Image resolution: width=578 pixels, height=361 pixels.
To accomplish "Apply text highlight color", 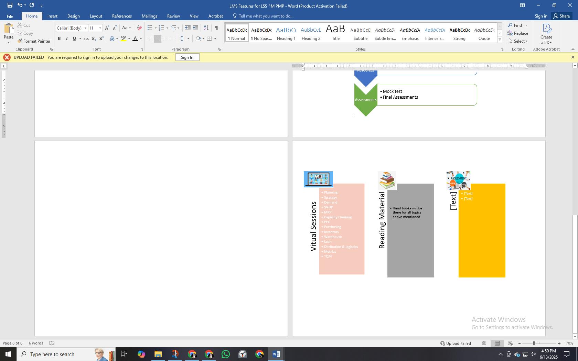I will tap(124, 39).
